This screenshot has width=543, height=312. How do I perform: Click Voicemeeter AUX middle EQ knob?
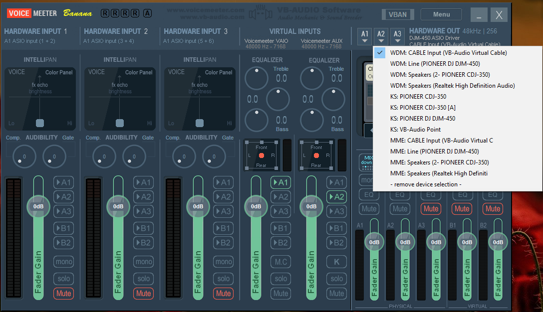click(x=333, y=99)
